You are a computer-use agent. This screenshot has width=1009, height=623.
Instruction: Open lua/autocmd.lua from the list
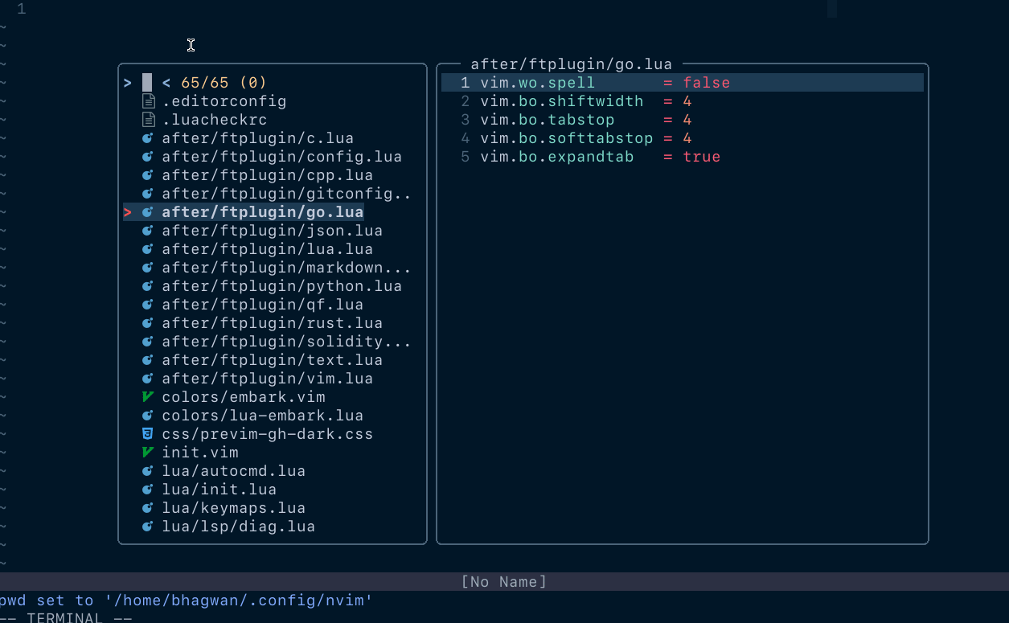[x=234, y=471]
